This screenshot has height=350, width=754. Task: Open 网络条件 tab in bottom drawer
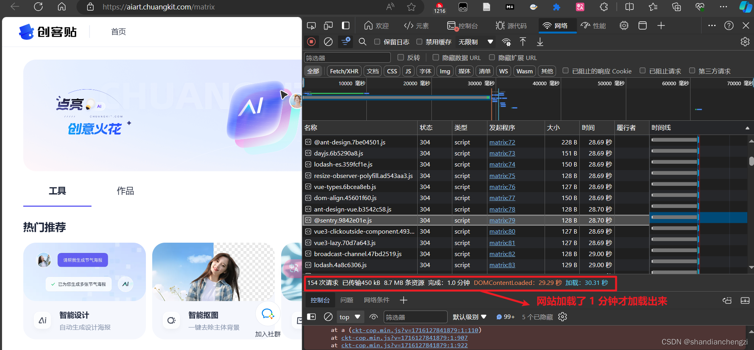click(377, 300)
